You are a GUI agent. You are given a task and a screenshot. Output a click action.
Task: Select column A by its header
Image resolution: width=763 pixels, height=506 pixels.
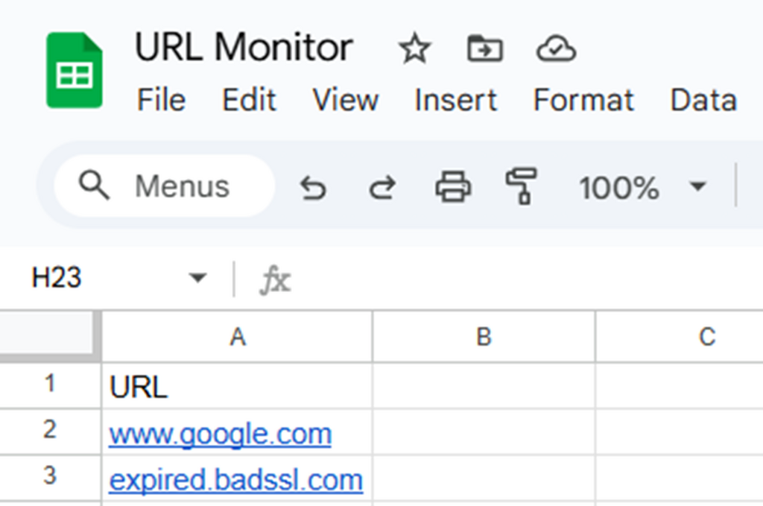(237, 337)
